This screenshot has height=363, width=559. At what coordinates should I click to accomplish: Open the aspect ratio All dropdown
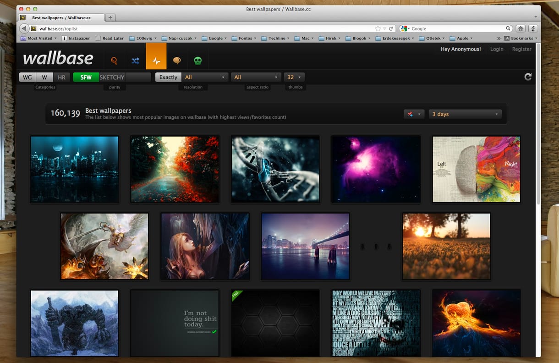coord(256,77)
